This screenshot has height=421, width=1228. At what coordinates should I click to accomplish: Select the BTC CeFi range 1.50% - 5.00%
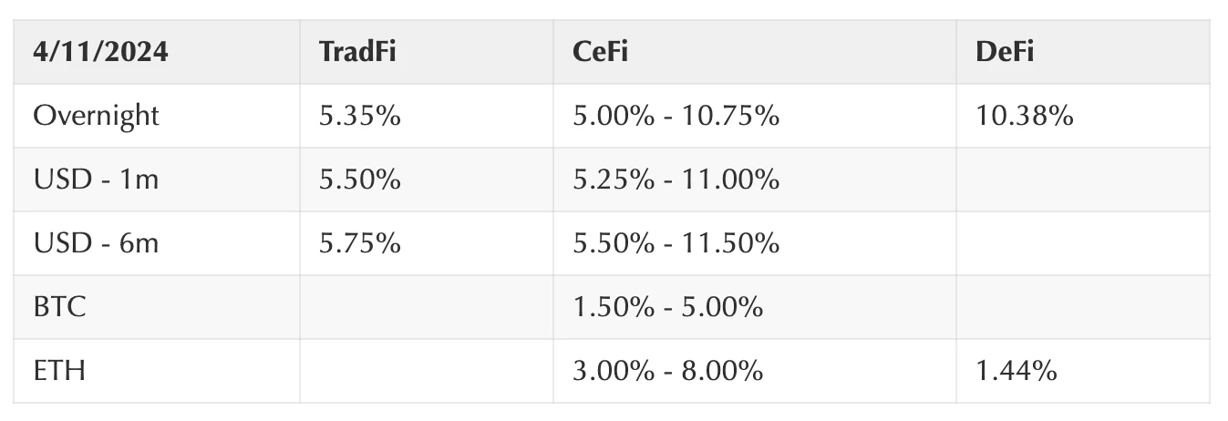[x=667, y=307]
